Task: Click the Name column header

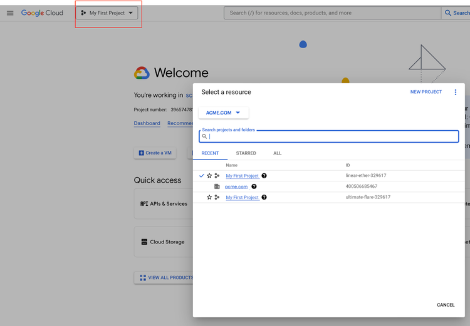Action: click(x=232, y=165)
